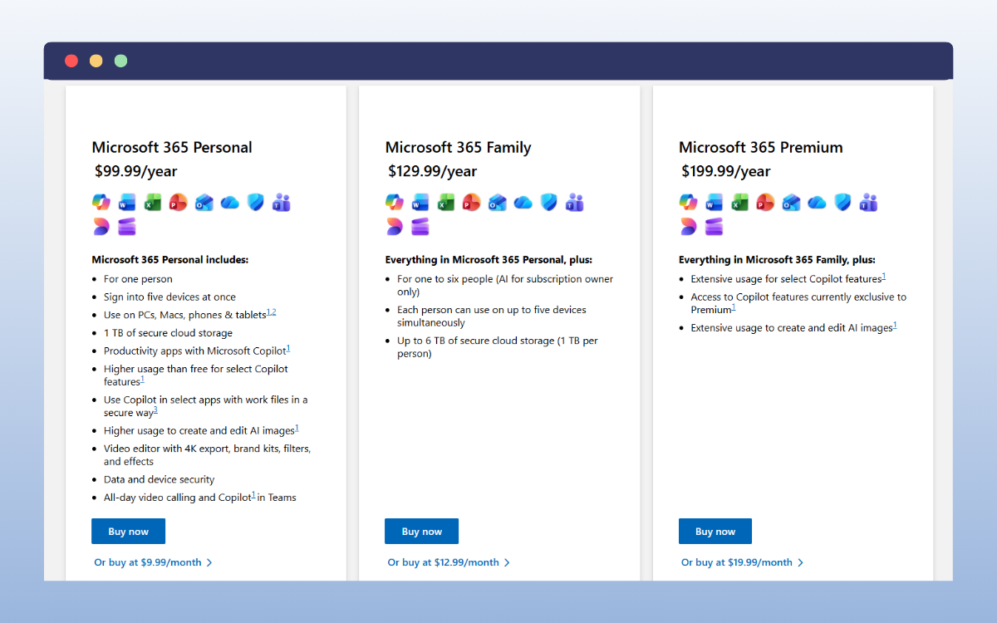Click the '$99.99/year' price
The image size is (997, 623).
(136, 172)
